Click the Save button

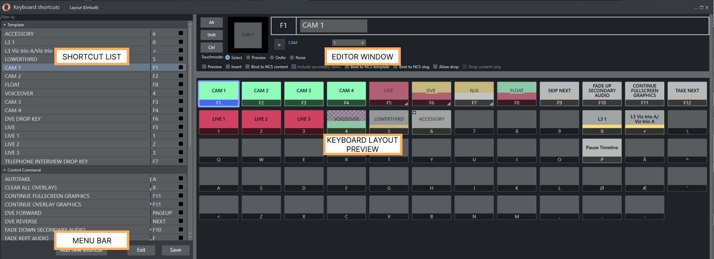[x=175, y=250]
